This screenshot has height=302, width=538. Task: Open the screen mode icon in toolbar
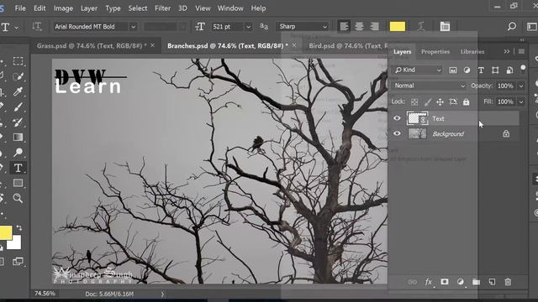click(18, 262)
